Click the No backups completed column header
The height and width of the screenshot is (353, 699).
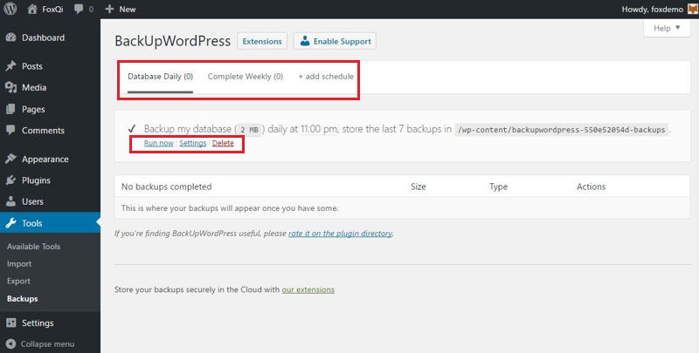tap(166, 187)
